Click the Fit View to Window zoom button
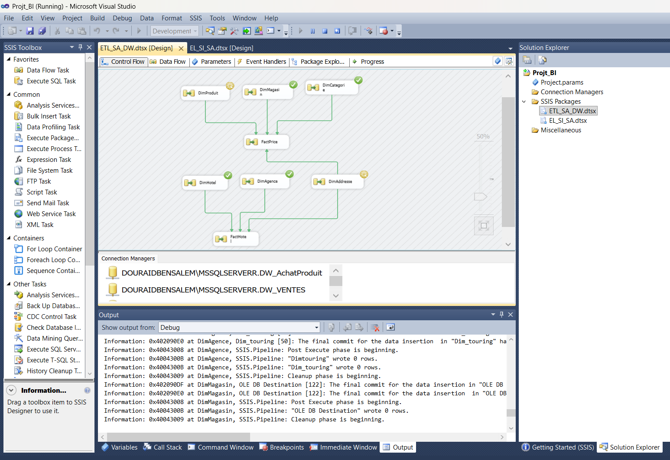The height and width of the screenshot is (460, 670). (x=484, y=226)
